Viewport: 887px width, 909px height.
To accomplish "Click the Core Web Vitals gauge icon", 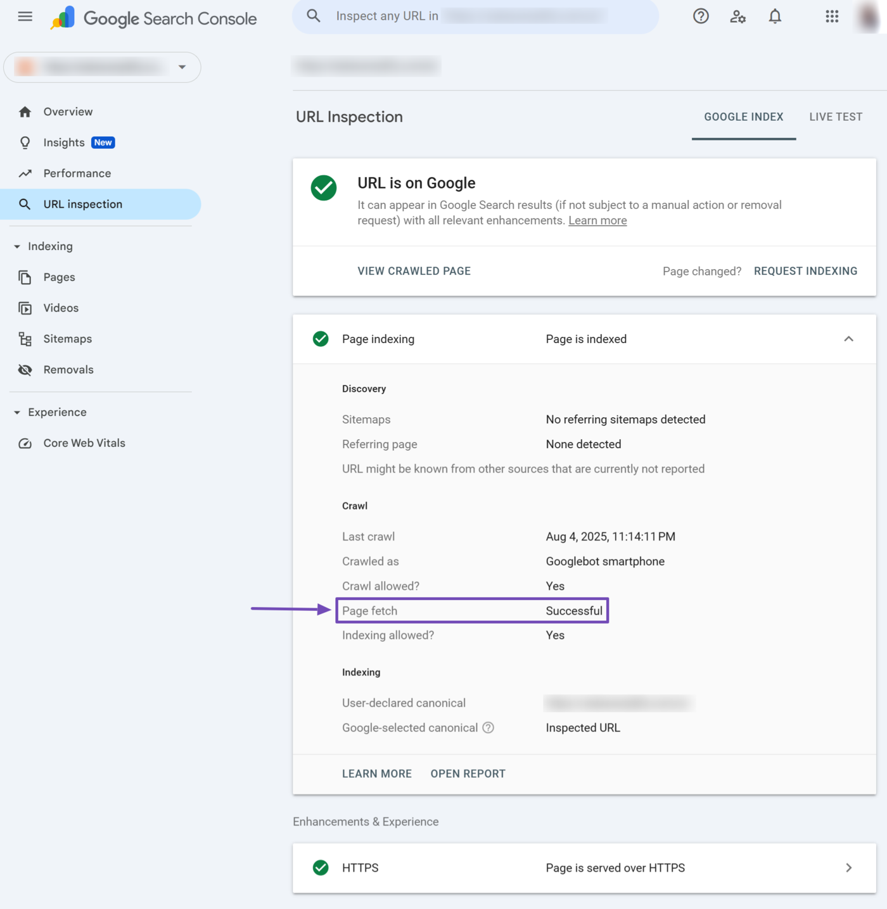I will point(25,443).
